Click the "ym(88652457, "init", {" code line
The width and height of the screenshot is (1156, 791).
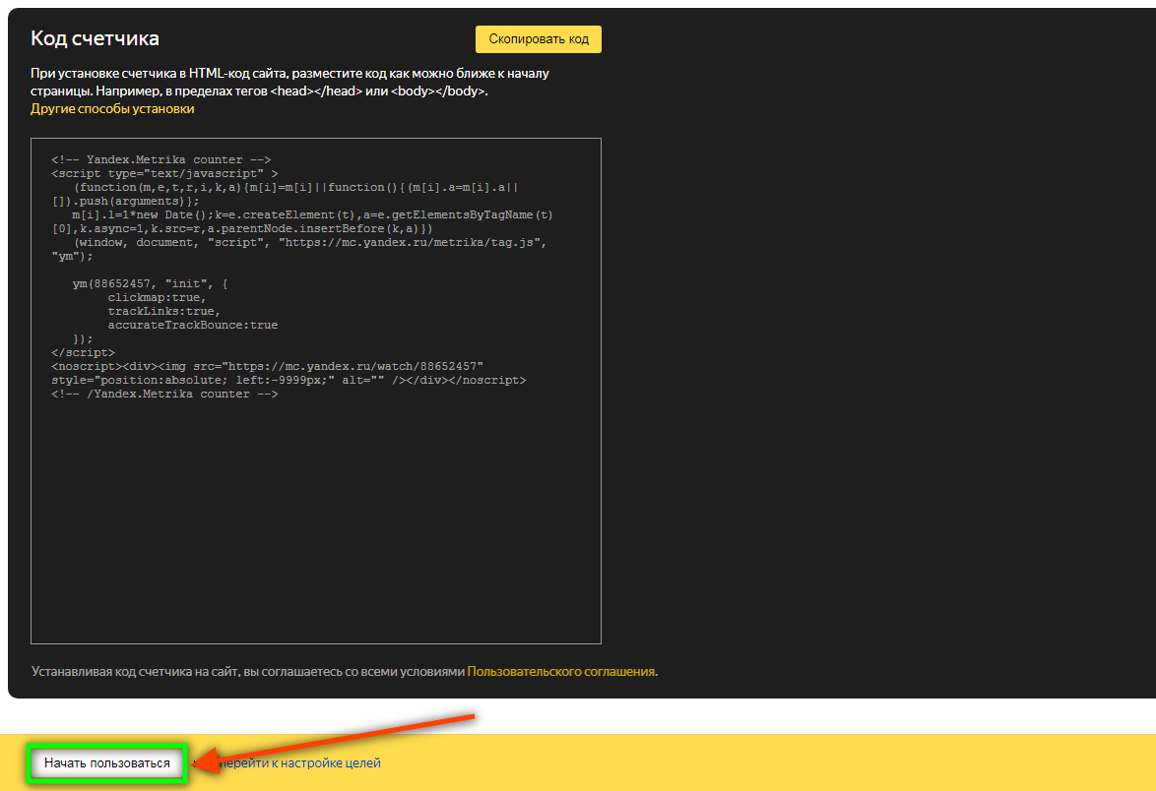(151, 283)
